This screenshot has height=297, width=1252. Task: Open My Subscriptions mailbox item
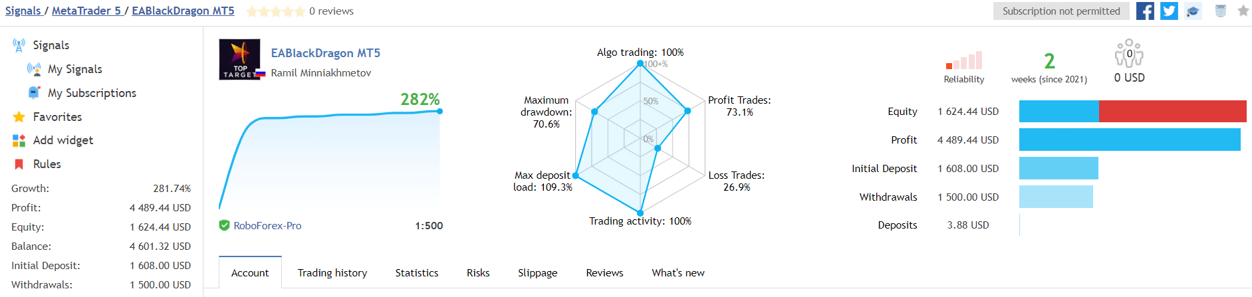click(x=92, y=93)
